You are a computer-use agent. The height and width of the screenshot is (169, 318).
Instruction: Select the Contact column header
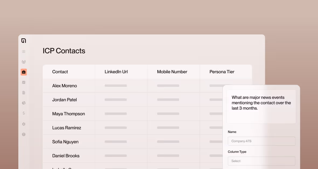[60, 72]
